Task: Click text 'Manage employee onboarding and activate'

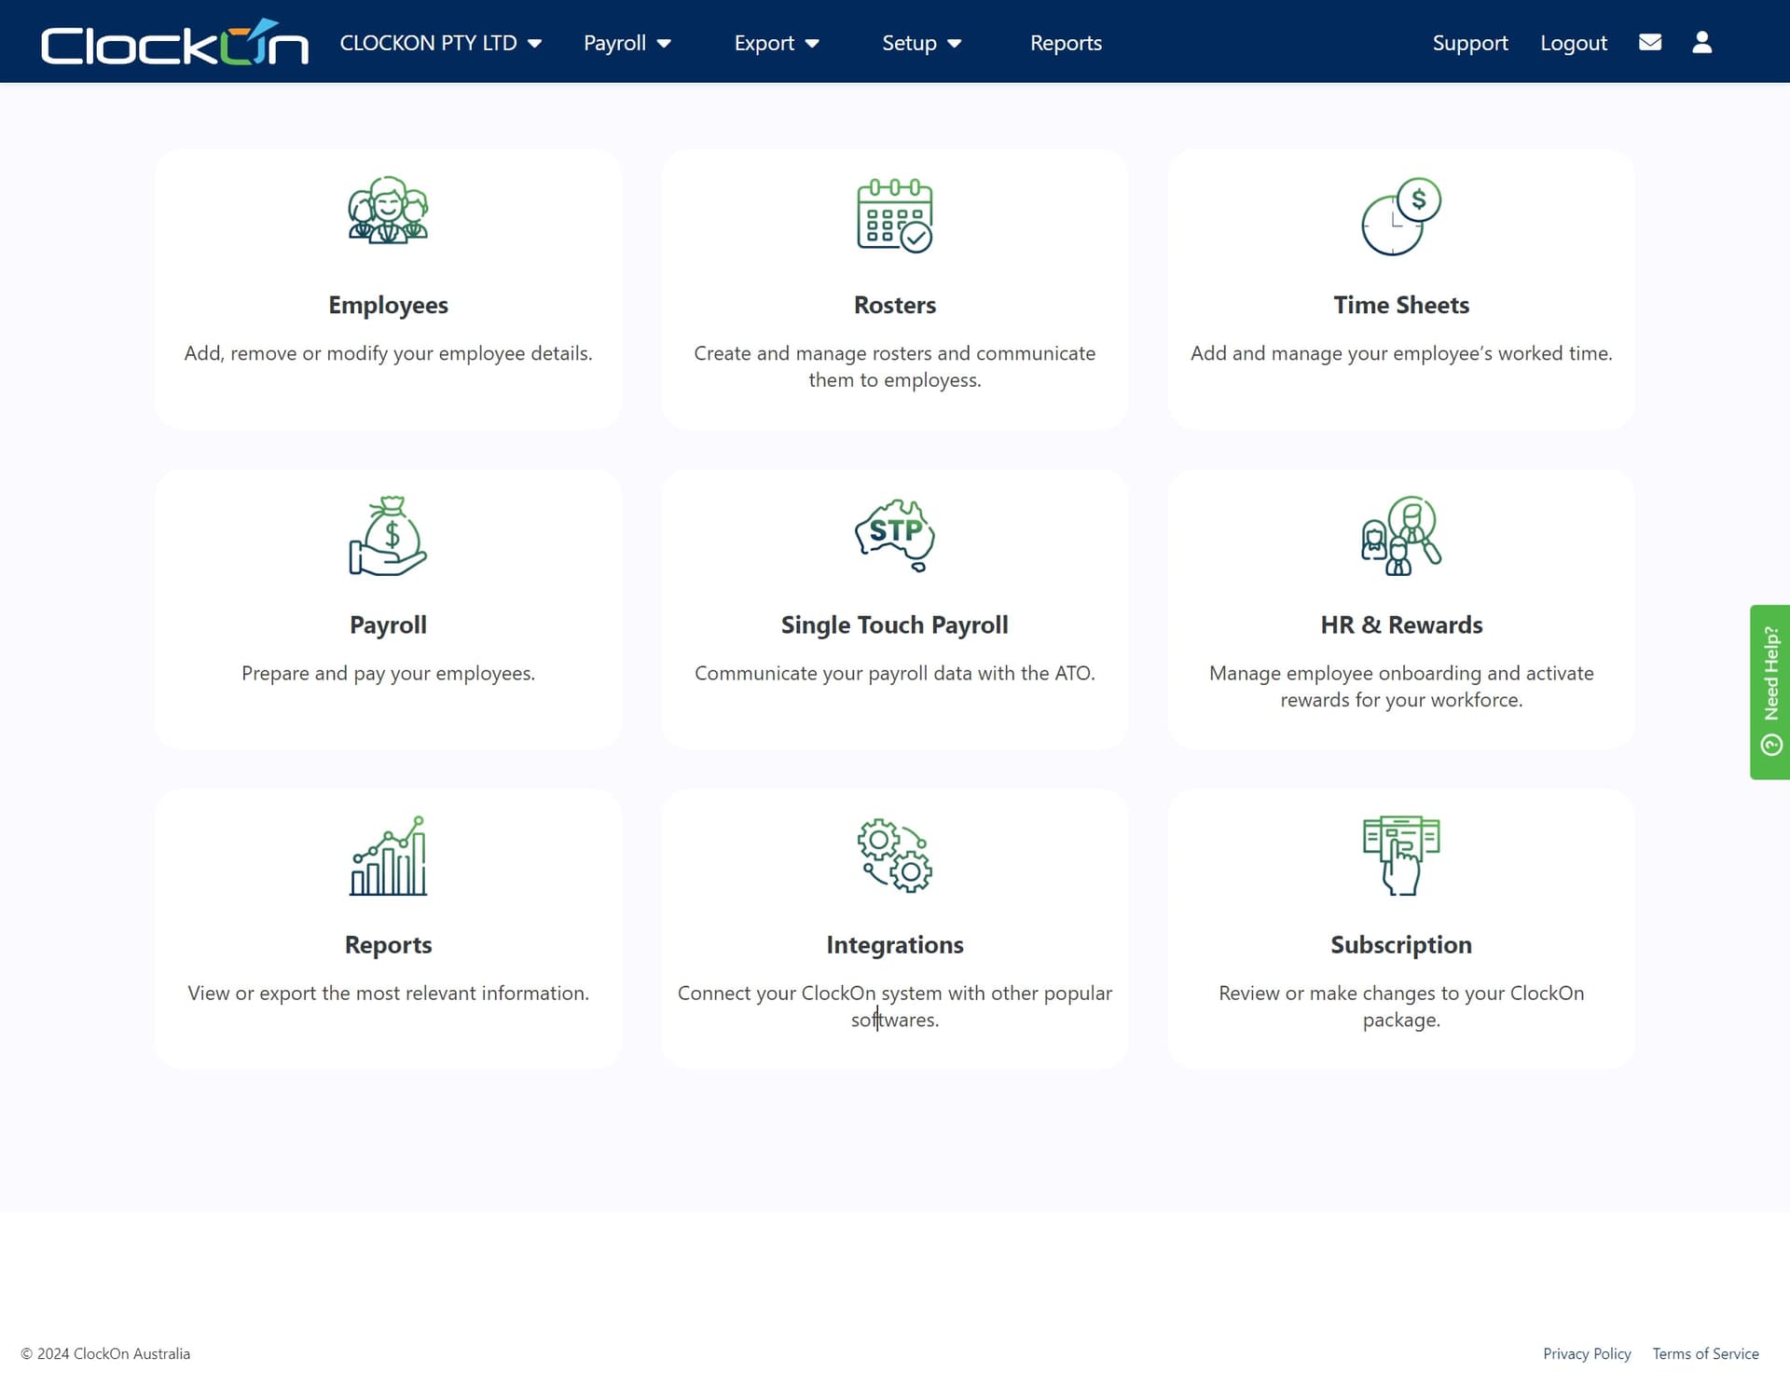Action: click(1401, 673)
